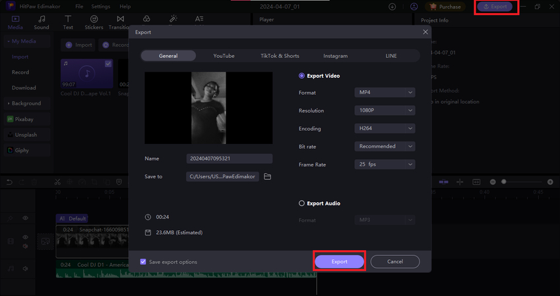
Task: Open the Frame Rate 25 fps dropdown
Action: click(385, 164)
